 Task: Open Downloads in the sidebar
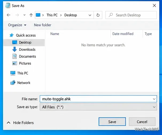[x=27, y=49]
